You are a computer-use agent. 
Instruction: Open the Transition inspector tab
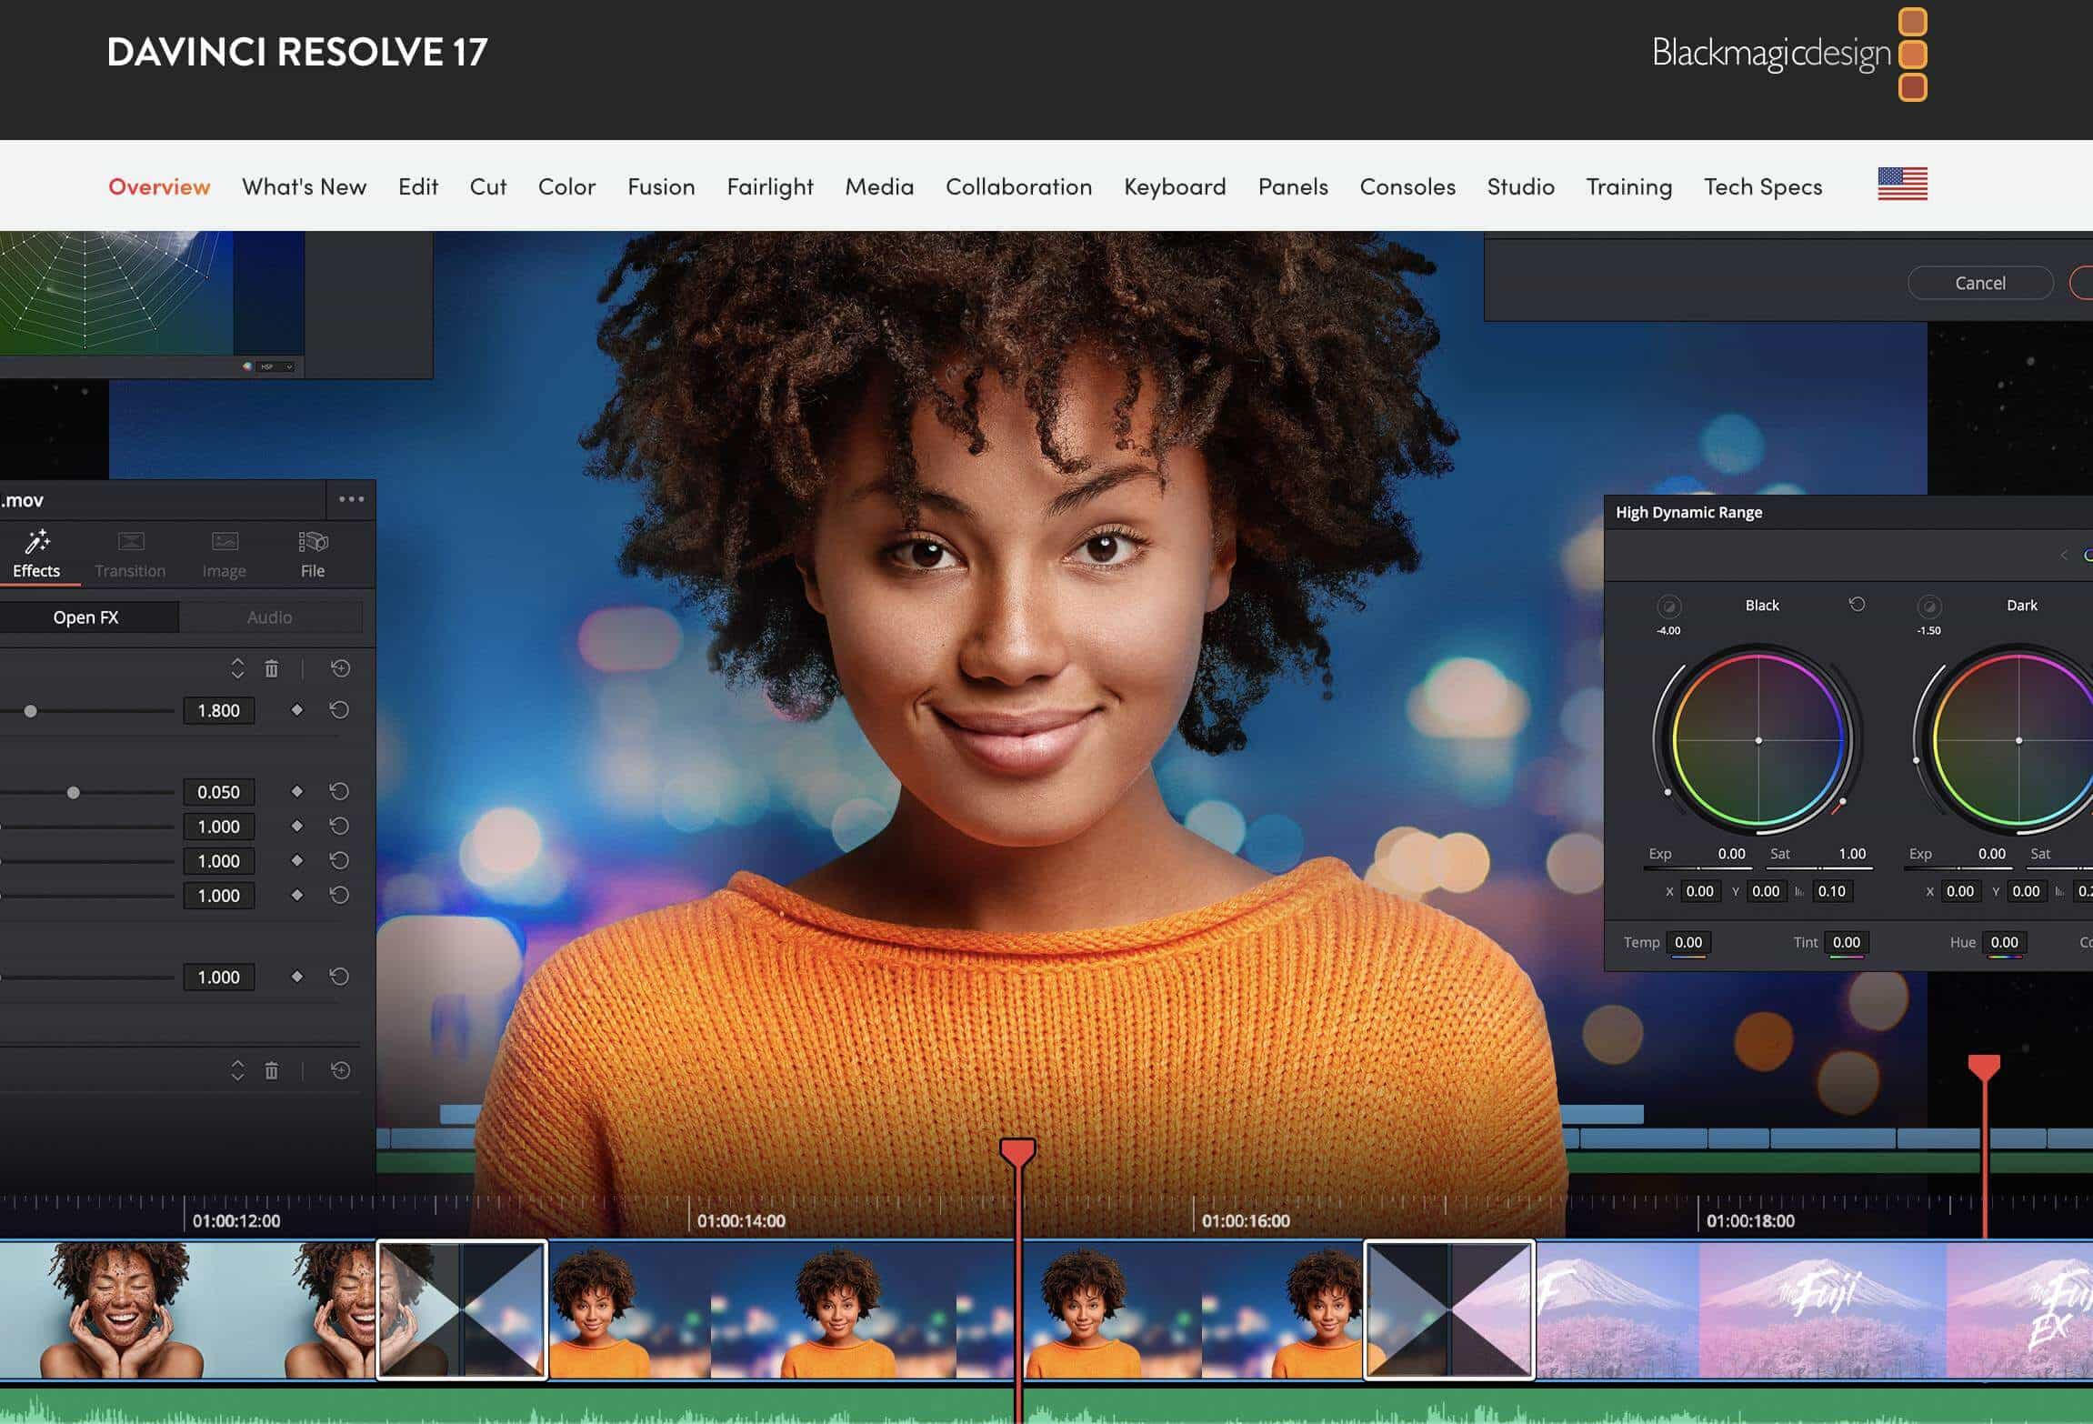tap(130, 554)
